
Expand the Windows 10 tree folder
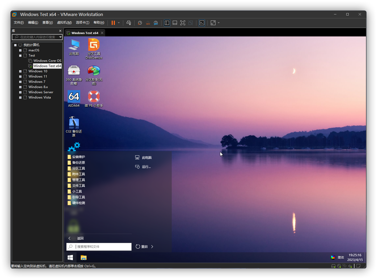tap(20, 71)
